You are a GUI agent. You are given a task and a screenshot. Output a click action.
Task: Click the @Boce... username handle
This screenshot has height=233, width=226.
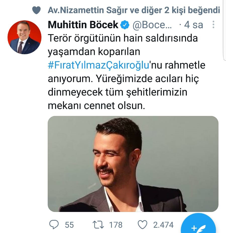tap(152, 25)
